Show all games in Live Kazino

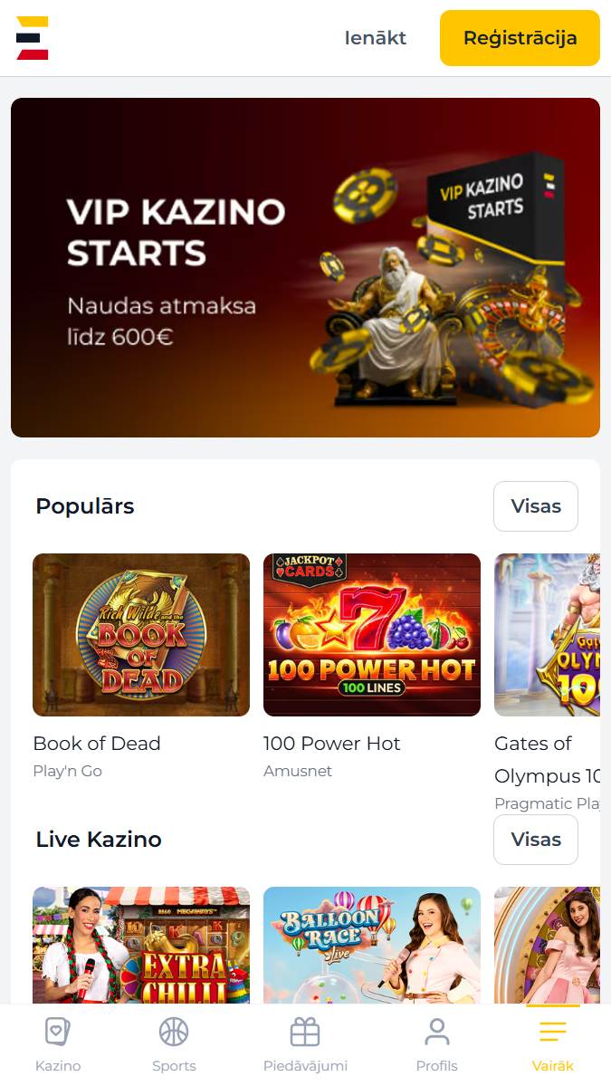click(x=536, y=840)
